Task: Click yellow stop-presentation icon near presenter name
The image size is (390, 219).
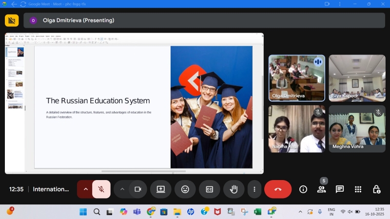Action: (12, 20)
